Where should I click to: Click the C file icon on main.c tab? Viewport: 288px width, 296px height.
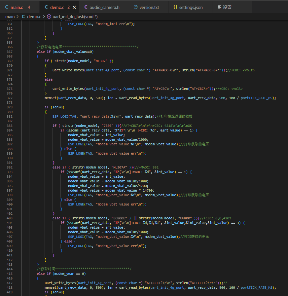[x=7, y=7]
